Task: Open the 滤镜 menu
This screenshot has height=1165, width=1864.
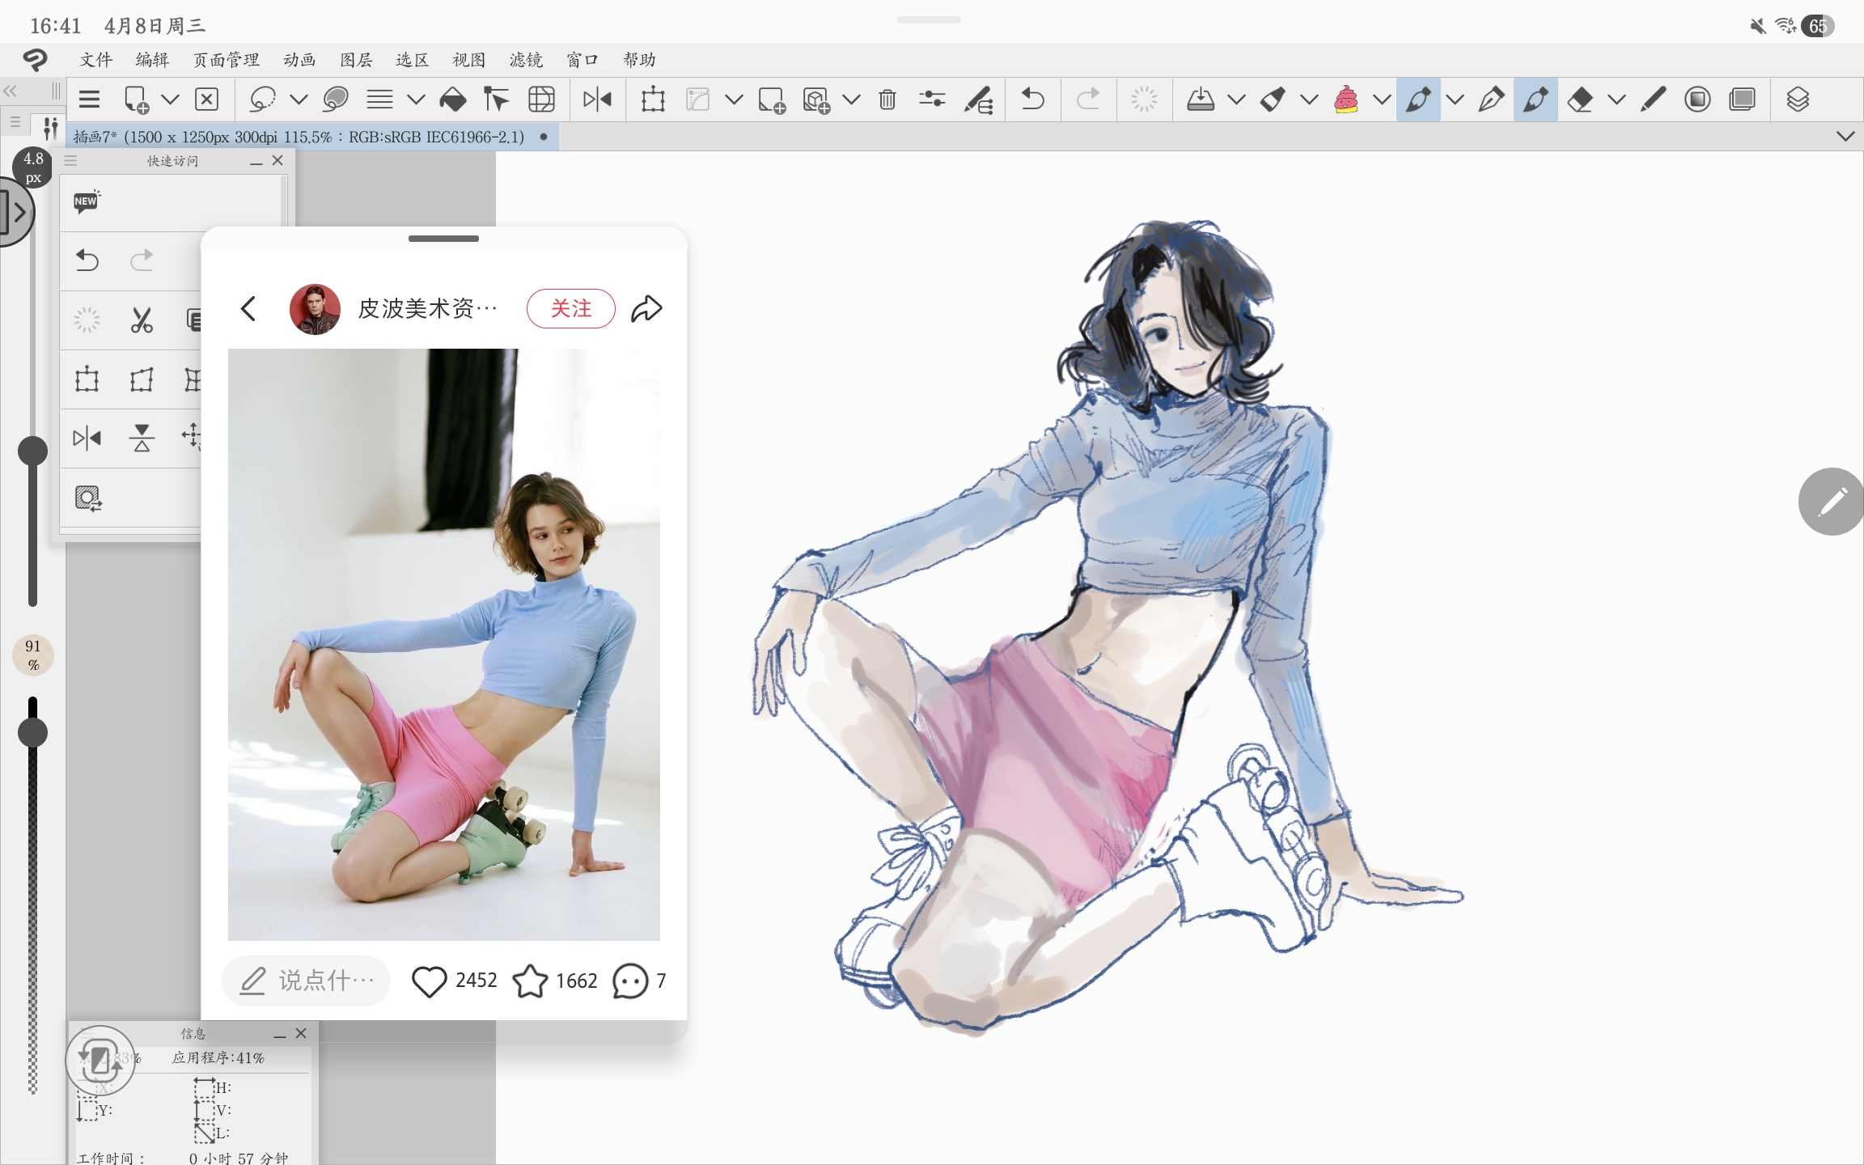Action: 526,60
